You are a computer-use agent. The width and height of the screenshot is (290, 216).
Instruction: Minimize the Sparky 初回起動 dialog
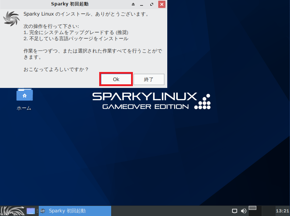coord(142,4)
